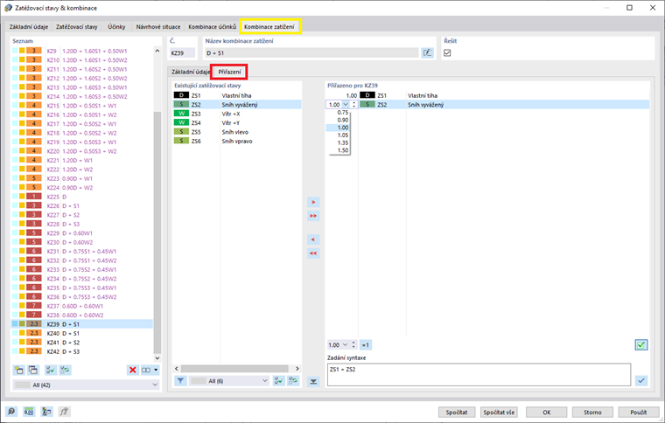Image resolution: width=665 pixels, height=423 pixels.
Task: Click into the Zadání syntaxe text field
Action: pos(479,374)
